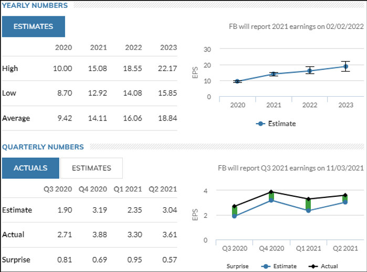Click the Q2 2021 green surprise bar
The image size is (367, 272).
tap(345, 199)
